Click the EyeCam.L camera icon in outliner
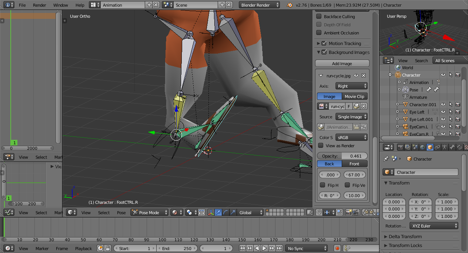 coord(405,127)
